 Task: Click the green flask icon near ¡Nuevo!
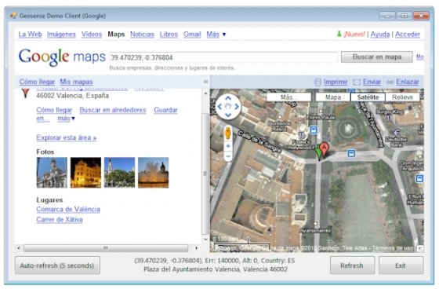coord(339,34)
